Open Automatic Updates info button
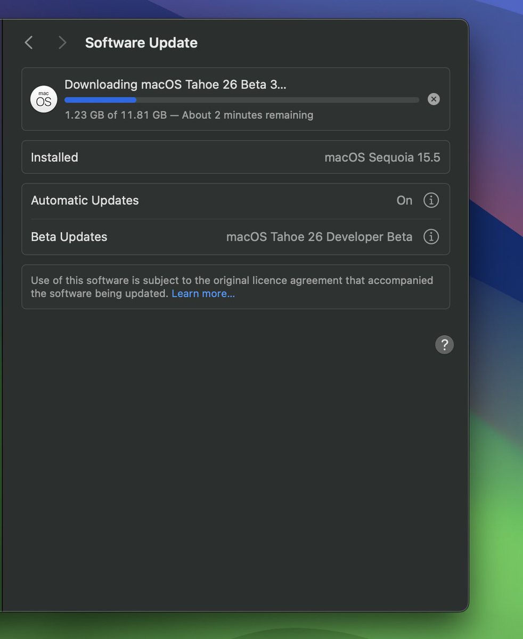This screenshot has height=639, width=523. tap(431, 200)
